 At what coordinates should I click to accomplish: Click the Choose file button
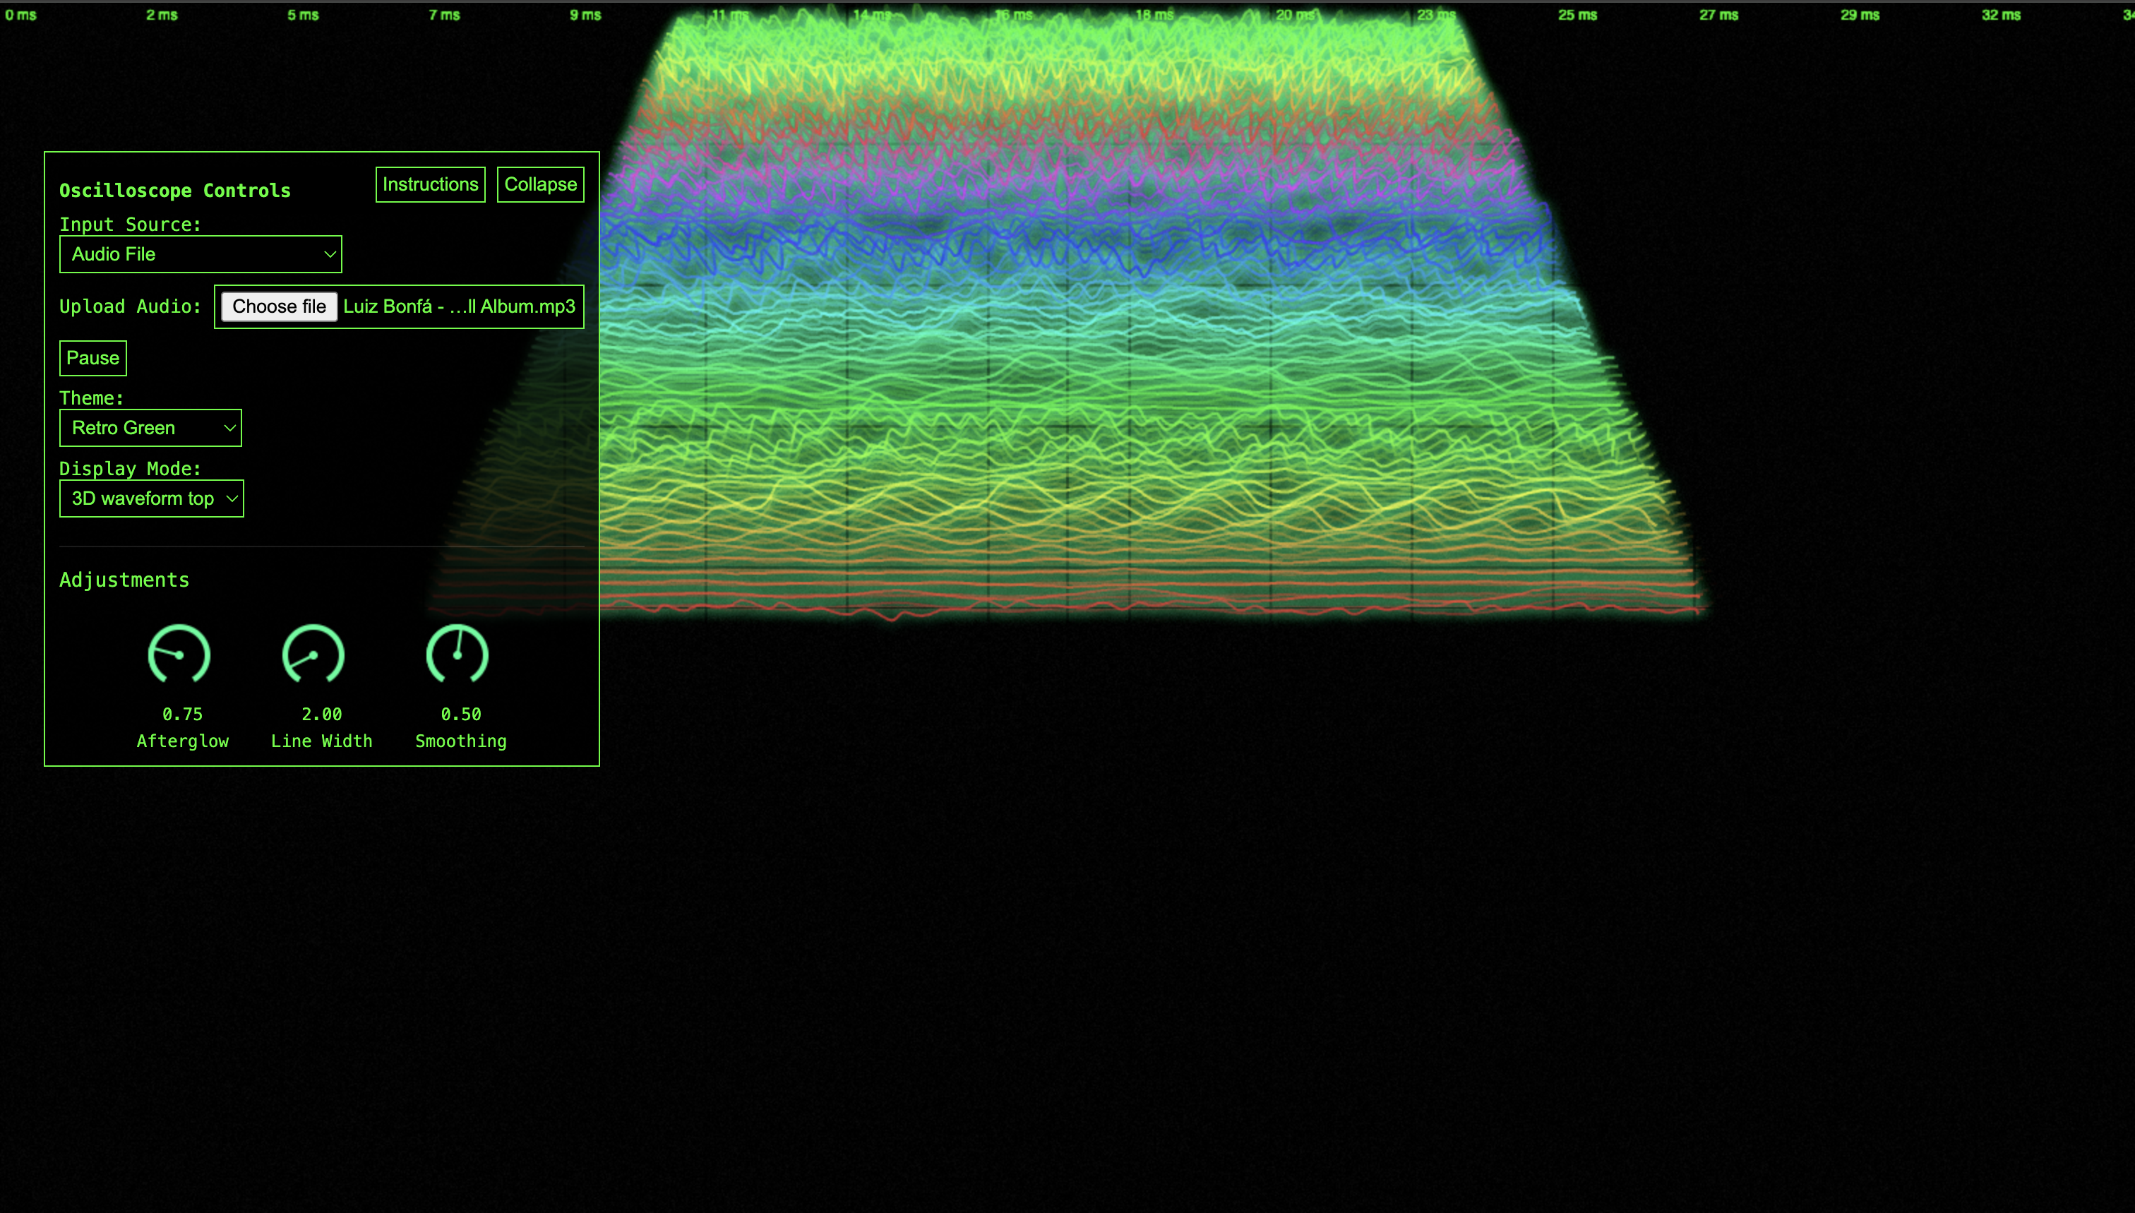[279, 306]
